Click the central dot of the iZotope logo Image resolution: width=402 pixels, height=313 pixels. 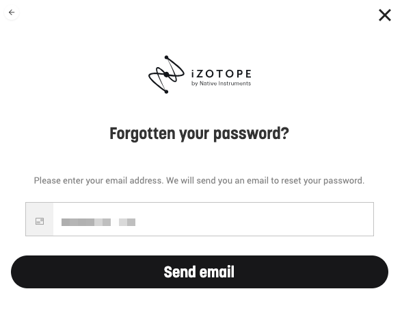click(x=167, y=75)
